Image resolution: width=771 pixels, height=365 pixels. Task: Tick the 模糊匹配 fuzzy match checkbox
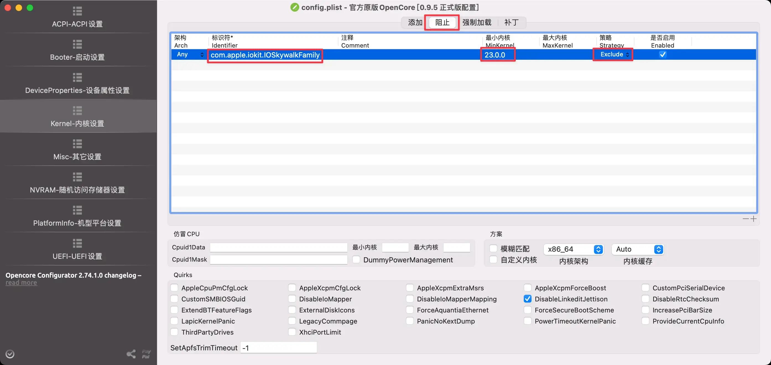point(493,248)
